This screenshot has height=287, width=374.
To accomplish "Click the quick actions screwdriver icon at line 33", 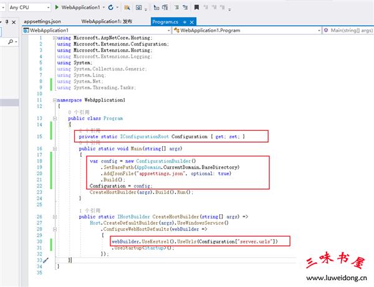I will (x=29, y=260).
